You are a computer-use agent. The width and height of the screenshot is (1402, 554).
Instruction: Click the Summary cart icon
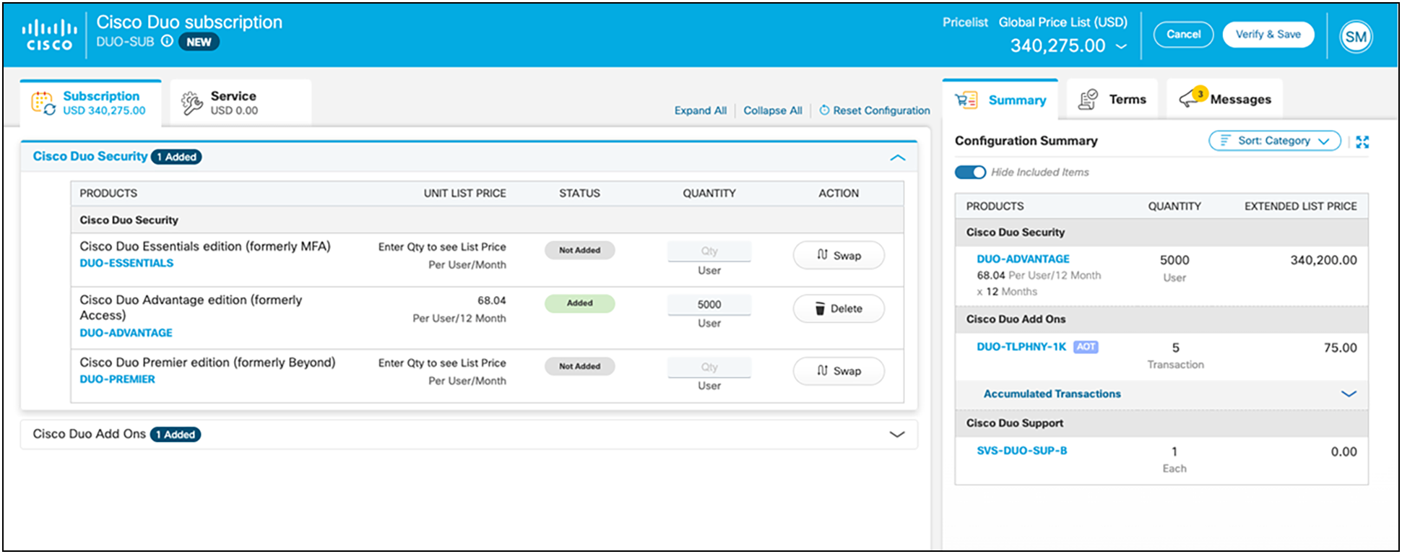pyautogui.click(x=966, y=100)
